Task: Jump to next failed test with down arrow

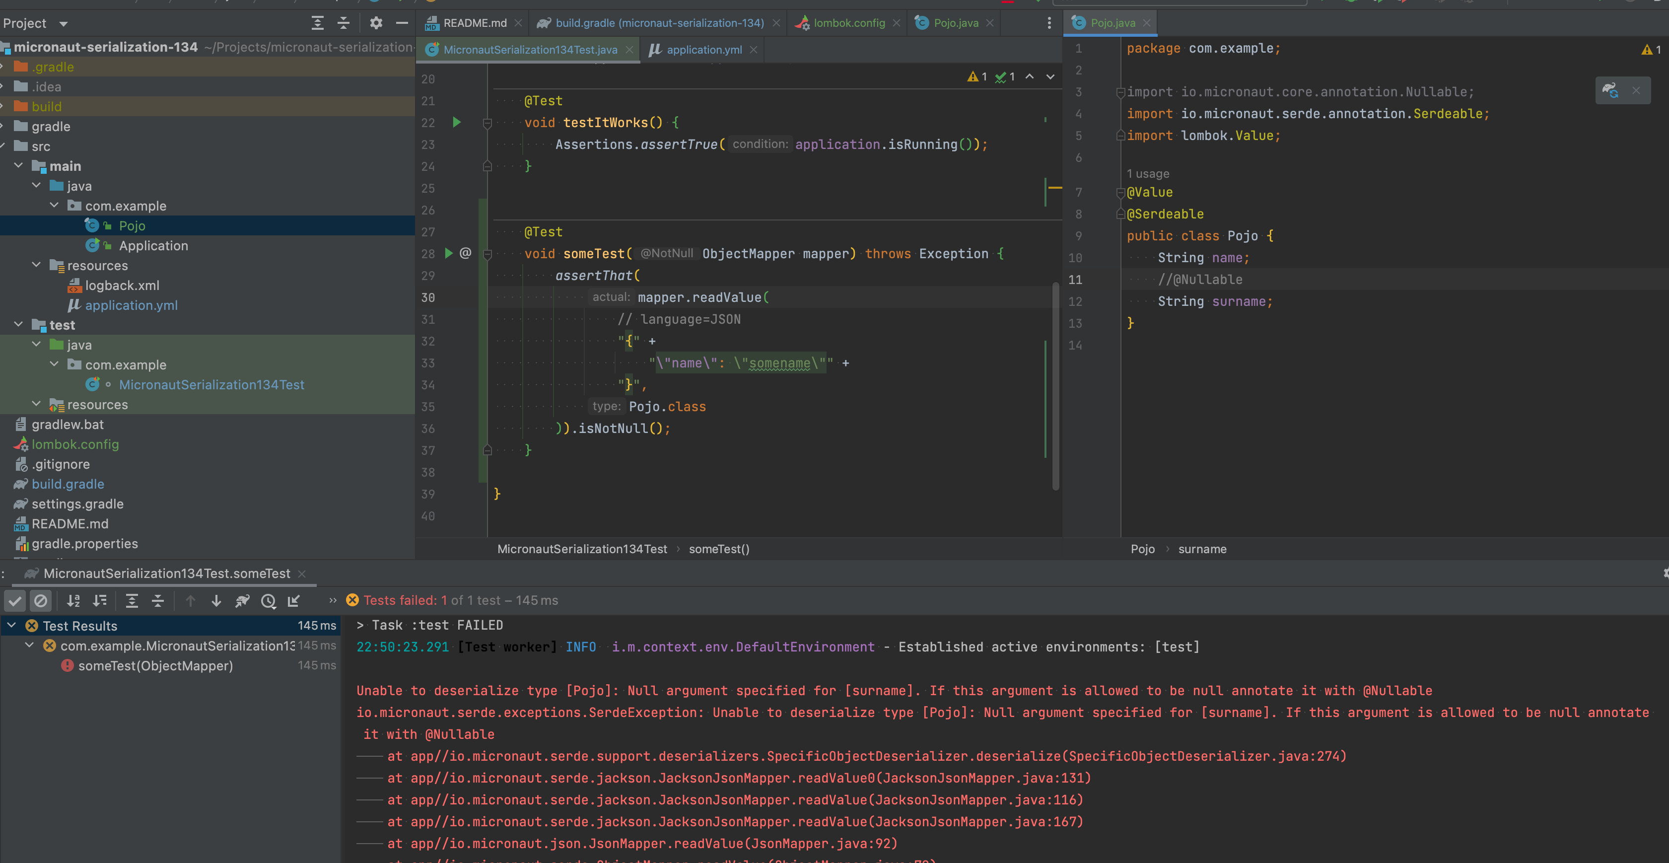Action: click(216, 601)
